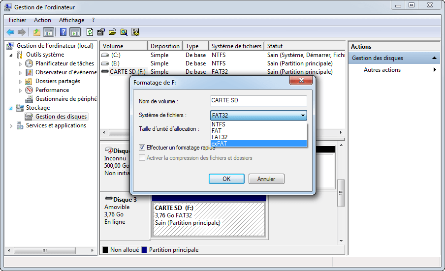Click the open folder toolbar icon
Image resolution: width=445 pixels, height=271 pixels.
112,32
